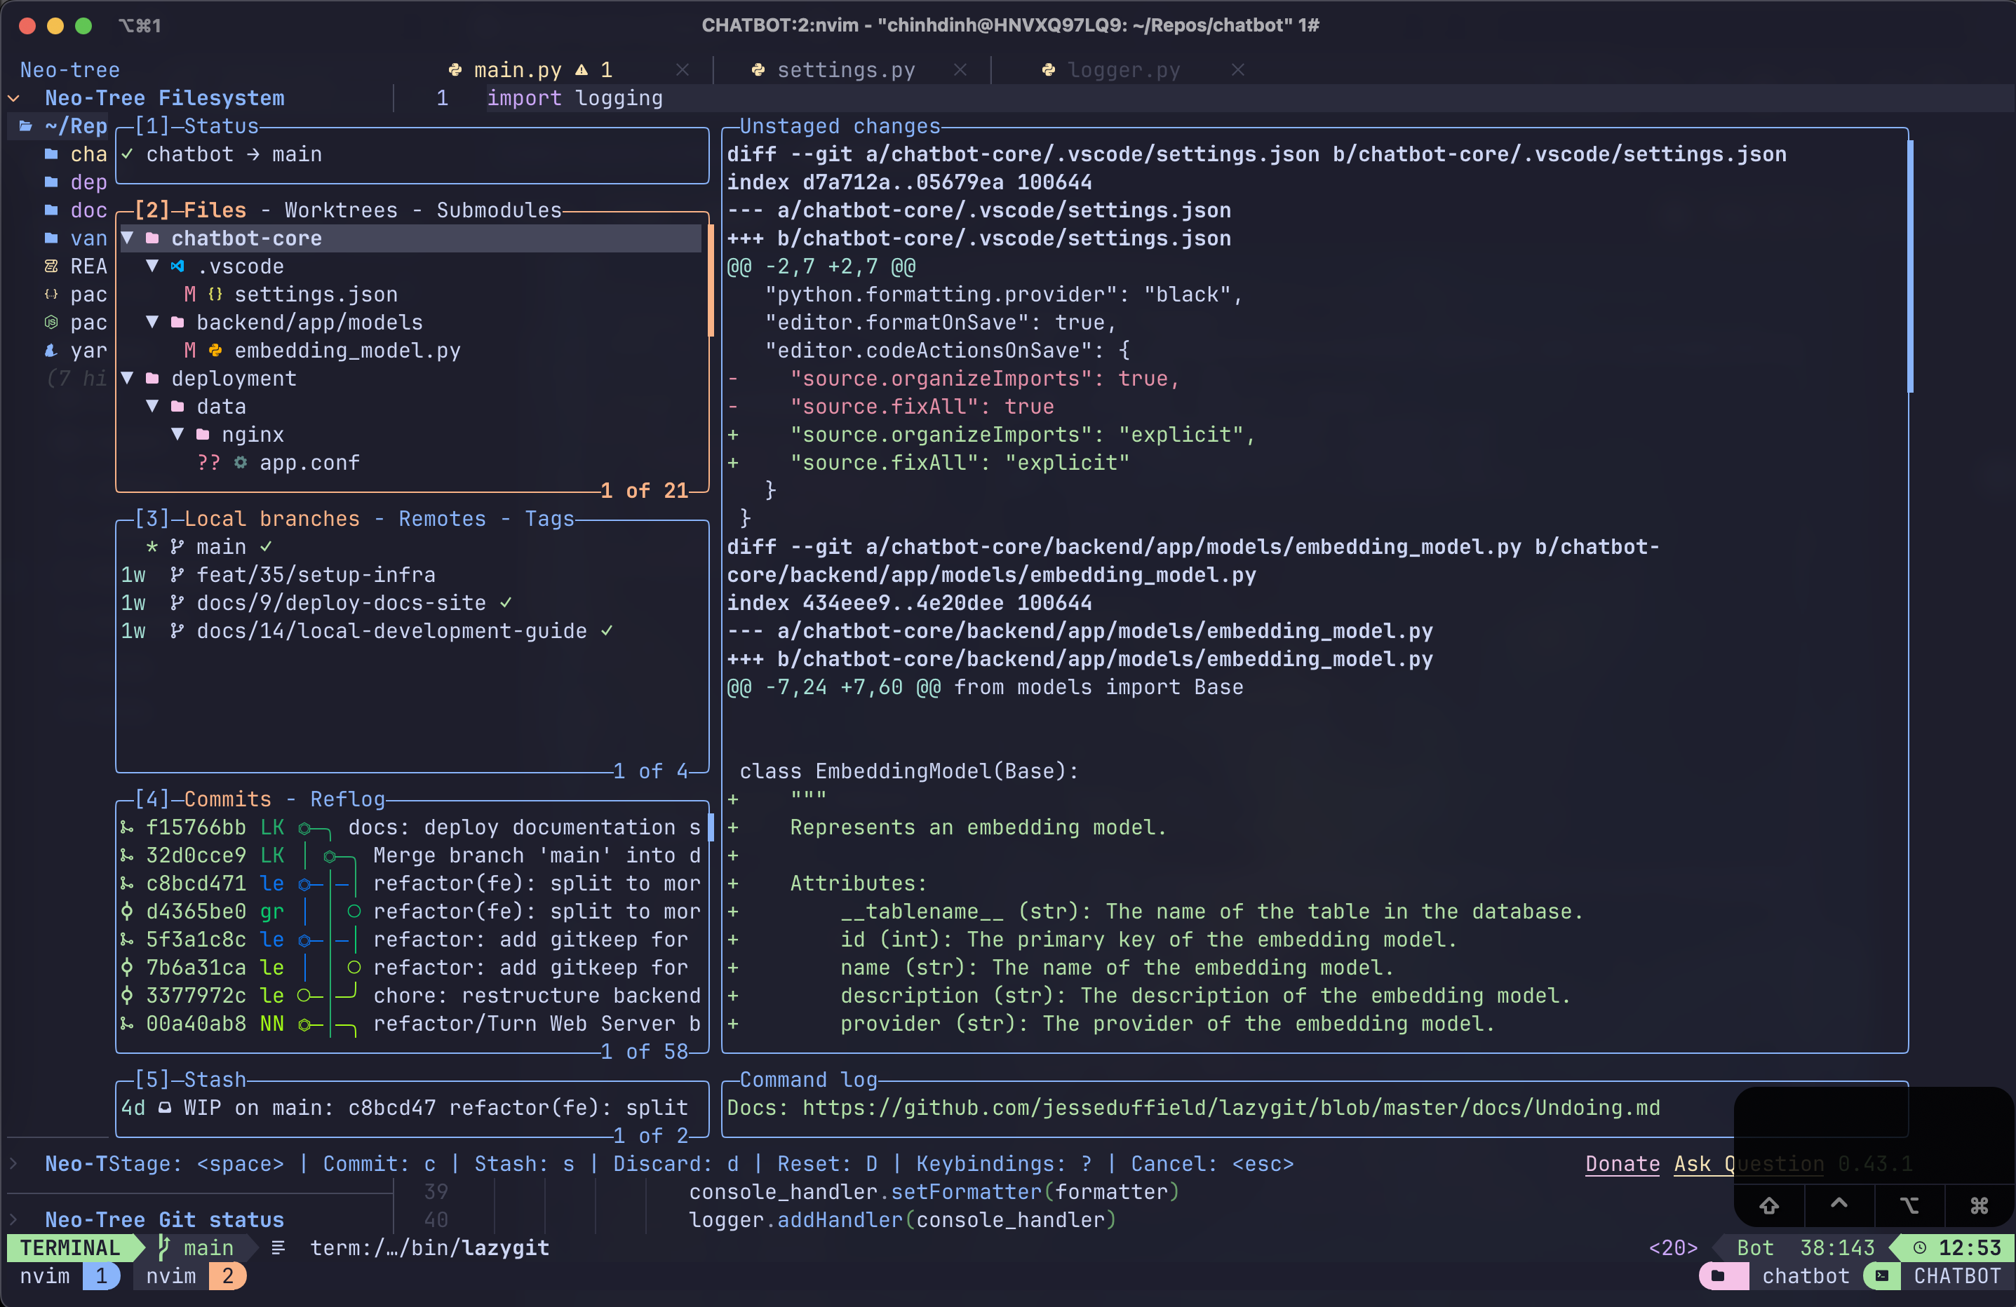The width and height of the screenshot is (2016, 1307).
Task: Click the branch icon beside feat/35/setup-infra
Action: click(176, 575)
